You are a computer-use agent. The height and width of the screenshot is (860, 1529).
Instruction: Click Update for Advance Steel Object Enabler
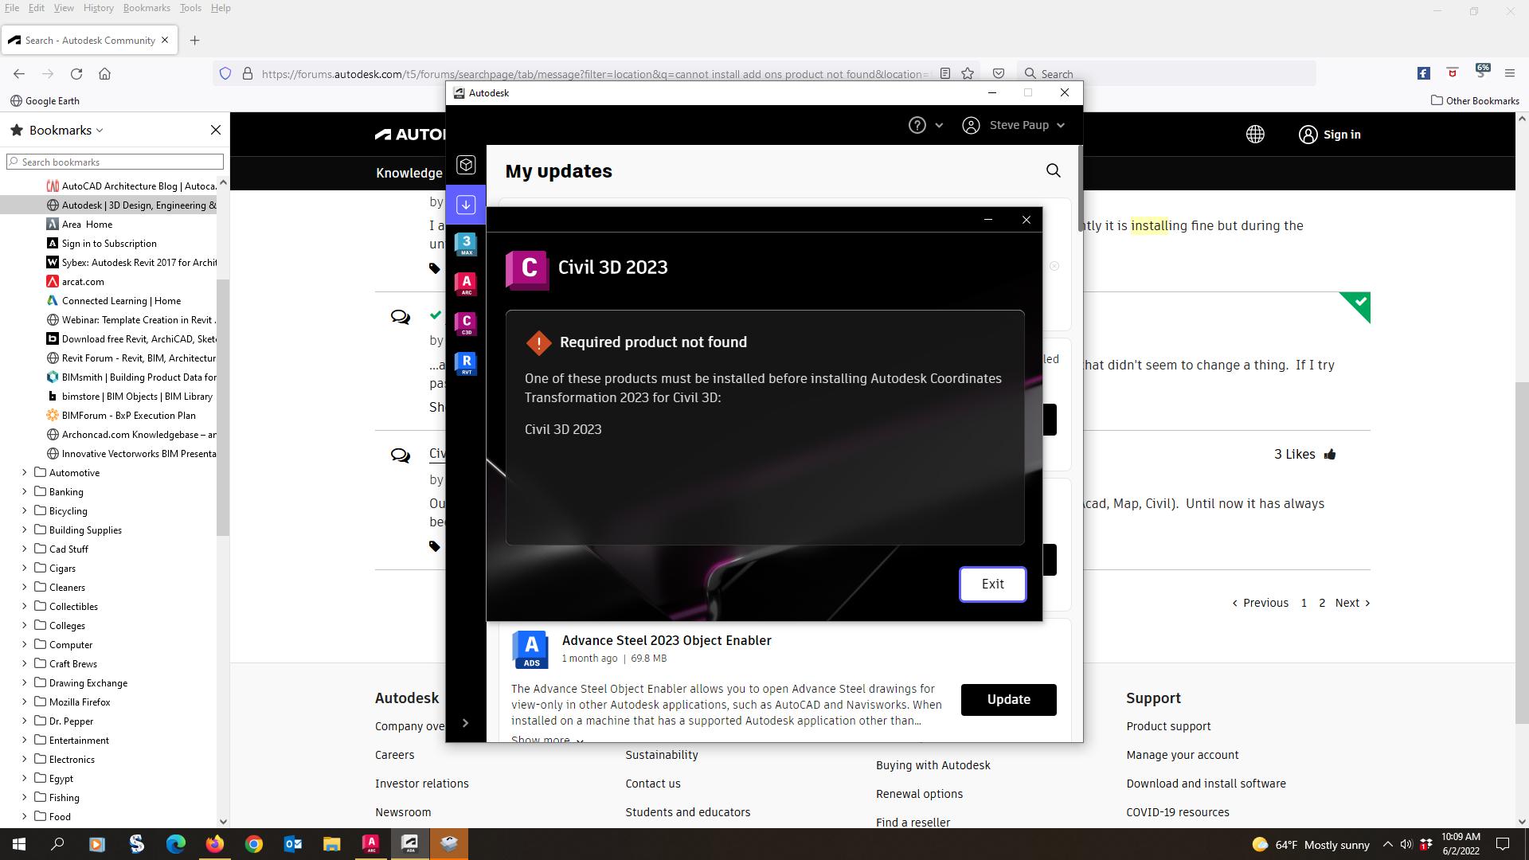pos(1008,700)
